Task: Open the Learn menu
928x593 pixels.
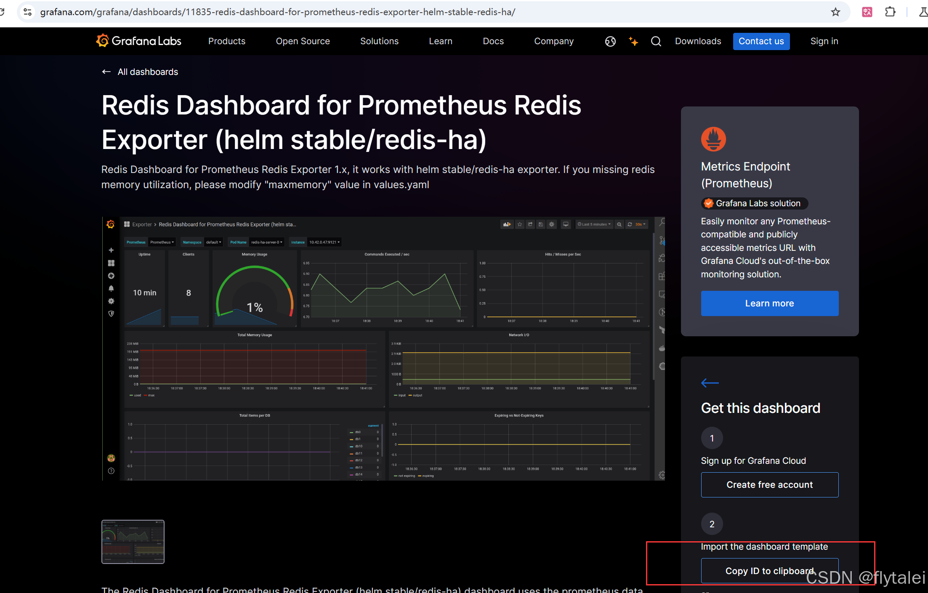Action: click(440, 41)
